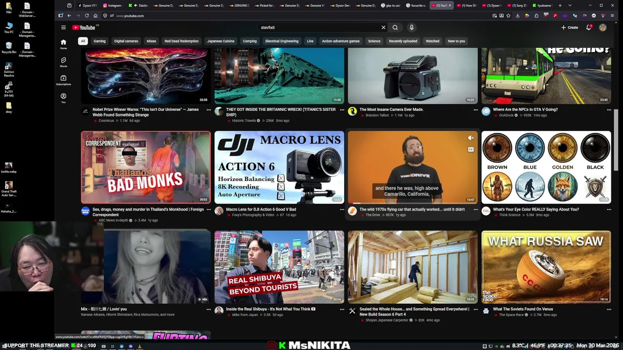Open the Venus video title link
Image resolution: width=623 pixels, height=350 pixels.
(523, 309)
